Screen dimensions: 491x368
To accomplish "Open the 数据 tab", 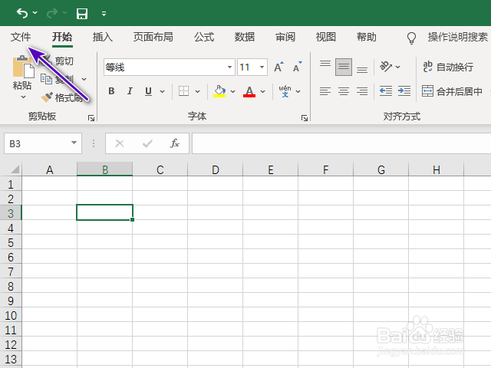I will click(x=245, y=37).
